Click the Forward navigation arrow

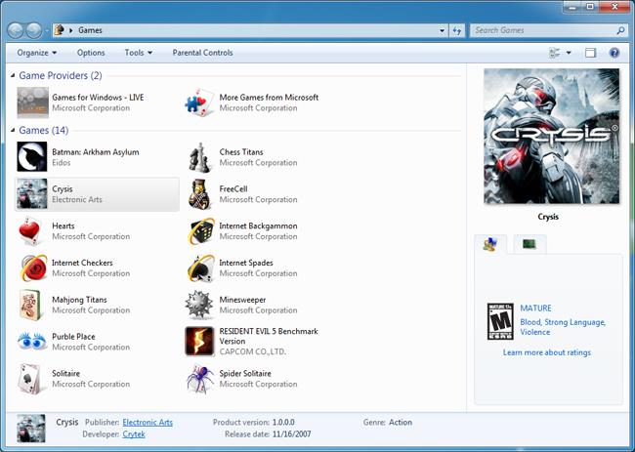click(x=33, y=30)
